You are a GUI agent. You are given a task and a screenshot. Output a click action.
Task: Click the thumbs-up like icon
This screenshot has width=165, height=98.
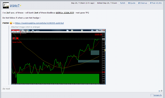coord(161,91)
